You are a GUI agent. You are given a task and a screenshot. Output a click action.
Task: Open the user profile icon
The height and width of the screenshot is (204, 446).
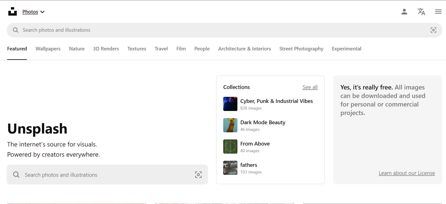tap(404, 12)
